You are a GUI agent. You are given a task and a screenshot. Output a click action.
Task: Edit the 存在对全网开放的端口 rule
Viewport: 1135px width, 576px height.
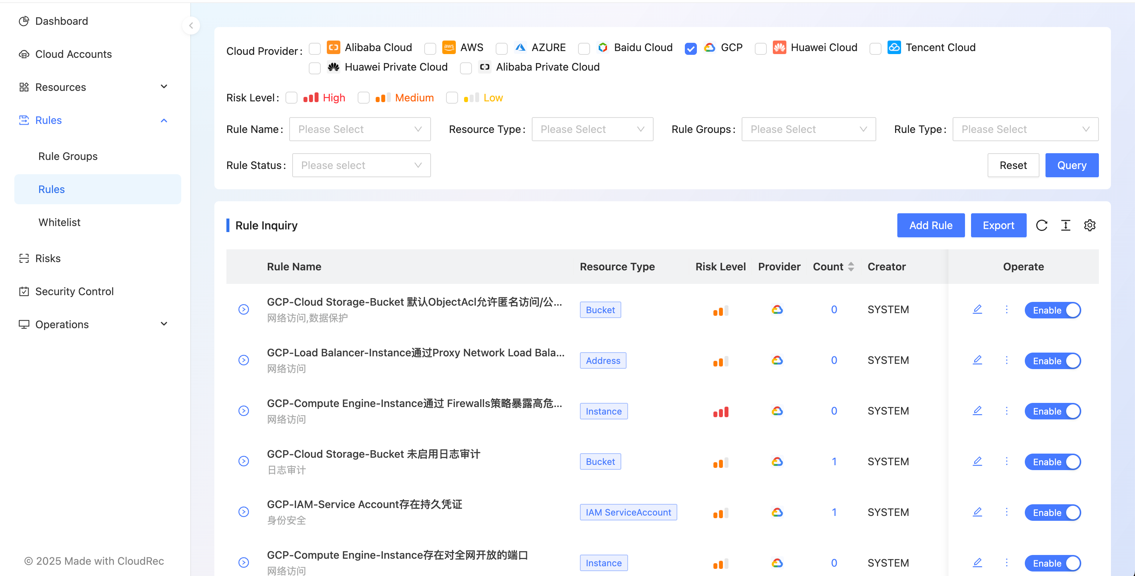point(977,562)
